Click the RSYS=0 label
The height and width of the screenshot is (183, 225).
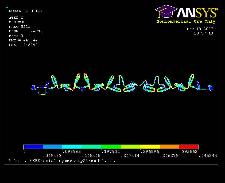(x=16, y=36)
